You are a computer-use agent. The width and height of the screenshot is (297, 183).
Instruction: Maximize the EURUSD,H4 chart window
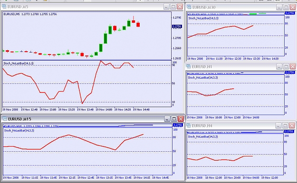[285, 126]
